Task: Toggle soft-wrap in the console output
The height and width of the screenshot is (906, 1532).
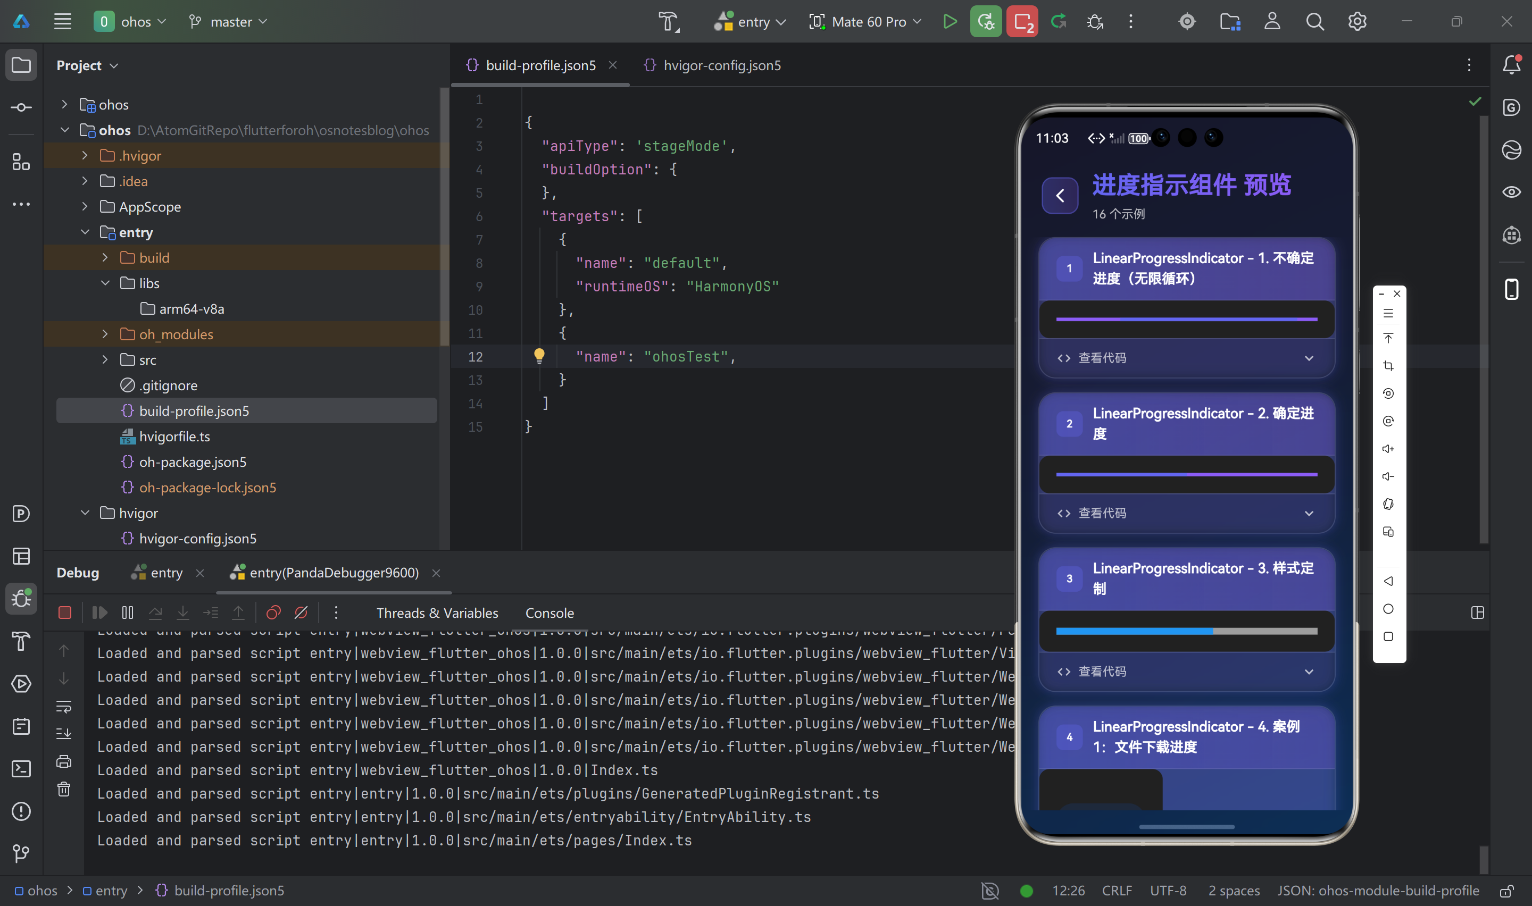Action: tap(64, 707)
